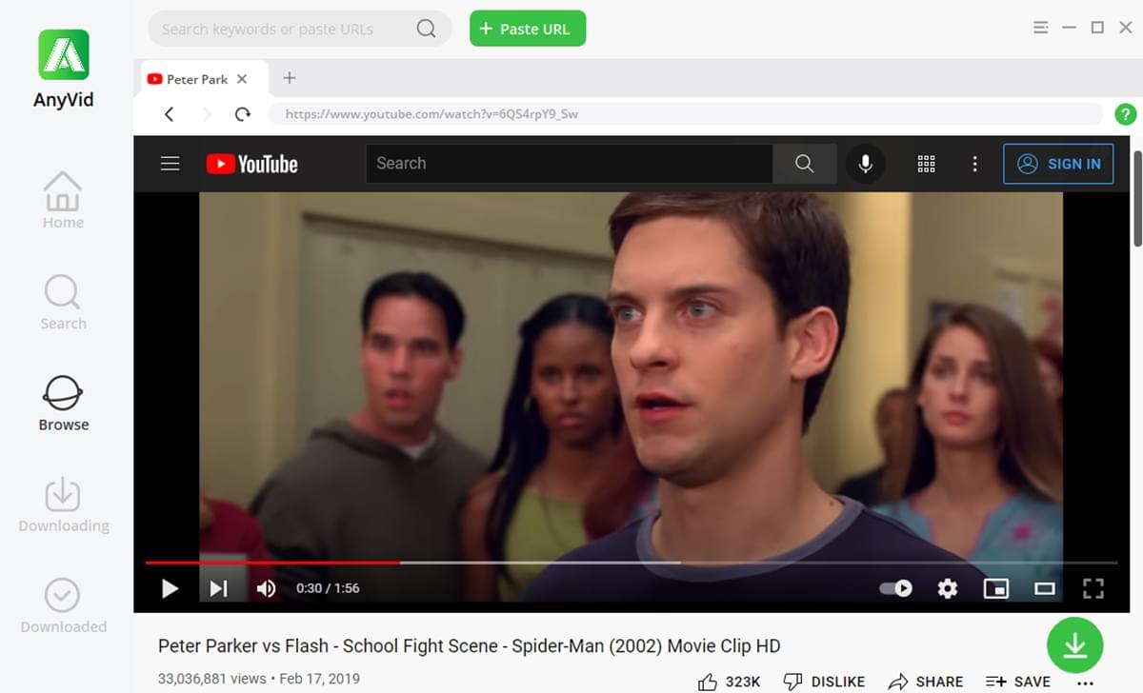Close the Peter Park tab
Screen dimensions: 1143x693
pyautogui.click(x=242, y=79)
